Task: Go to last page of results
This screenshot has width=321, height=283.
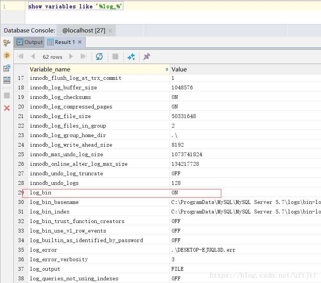Action: click(x=84, y=56)
